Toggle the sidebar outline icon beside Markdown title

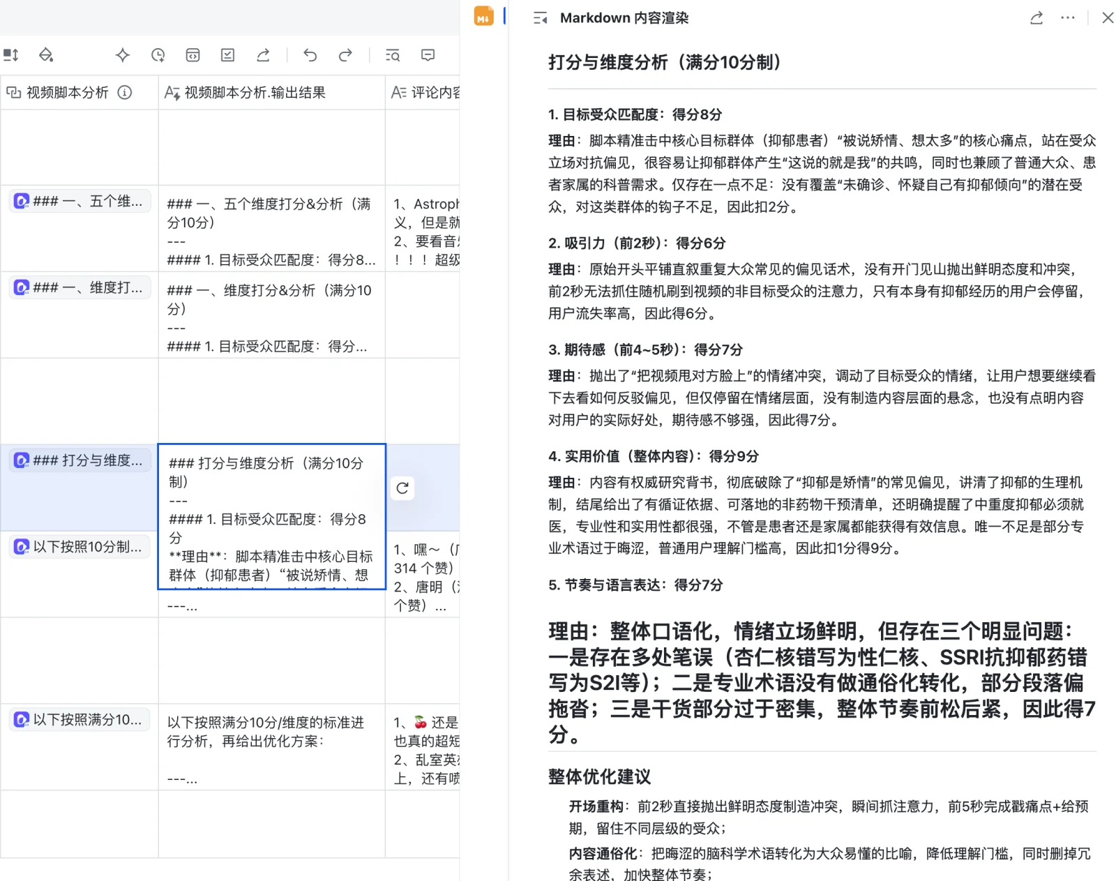click(x=540, y=18)
